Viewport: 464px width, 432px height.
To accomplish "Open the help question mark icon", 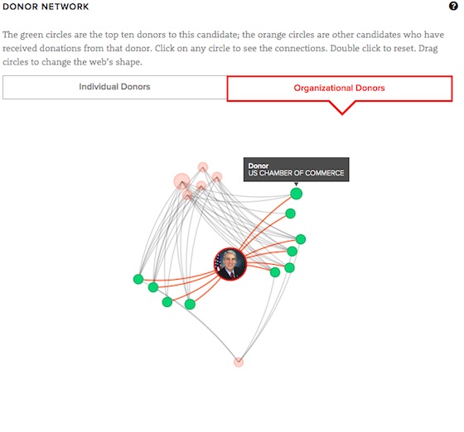I will pos(453,6).
